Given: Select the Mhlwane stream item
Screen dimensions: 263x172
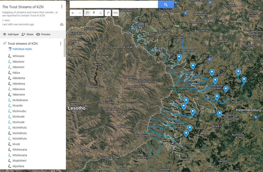Looking at the screenshot, I should tap(18, 56).
